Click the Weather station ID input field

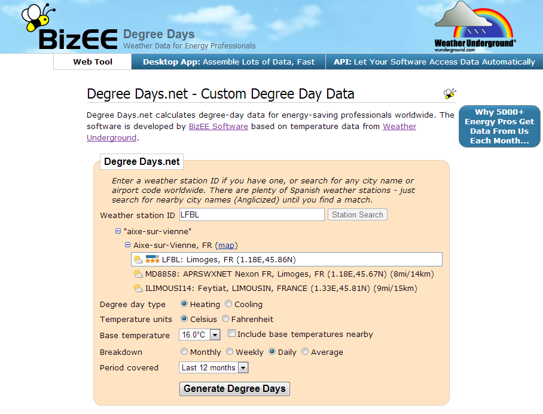252,215
